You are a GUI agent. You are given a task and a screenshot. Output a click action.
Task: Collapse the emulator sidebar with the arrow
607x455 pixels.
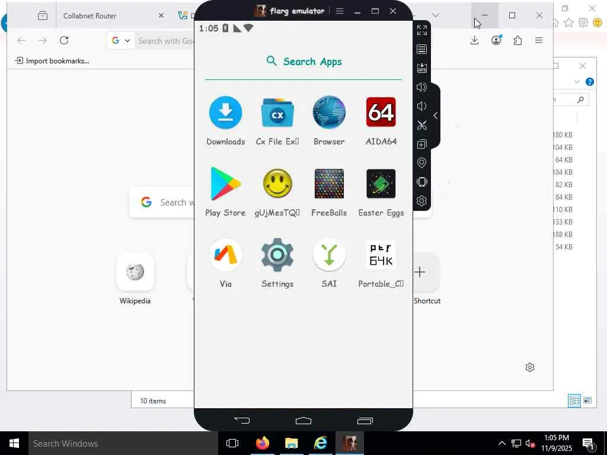(436, 116)
